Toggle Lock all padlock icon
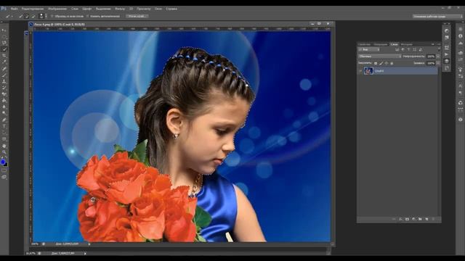 coord(392,63)
